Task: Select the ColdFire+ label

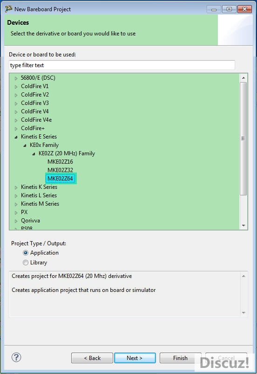Action: tap(33, 128)
